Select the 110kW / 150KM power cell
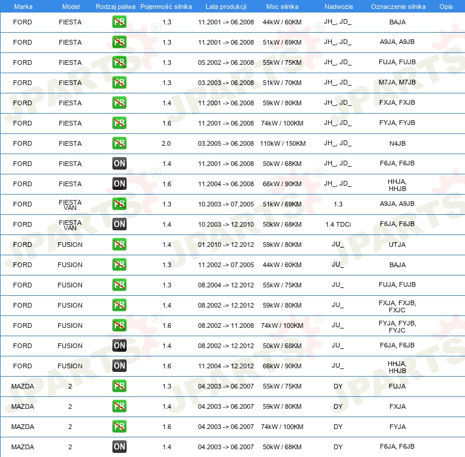Viewport: 465px width, 457px height. pyautogui.click(x=282, y=143)
